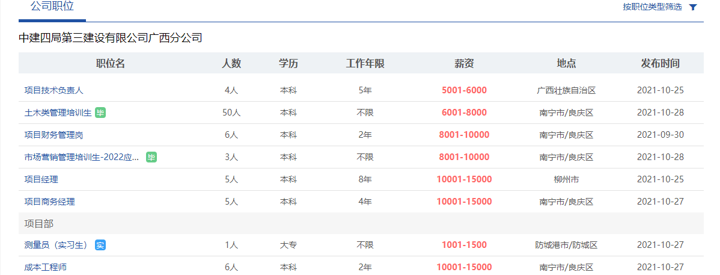
Task: Click 1人 headcount cell
Action: coord(231,245)
